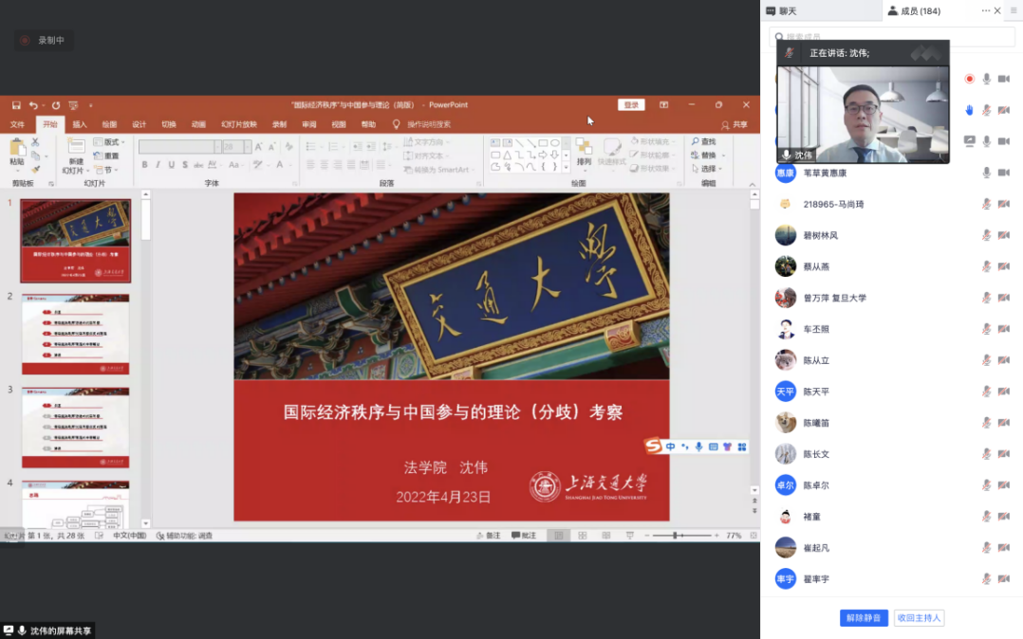This screenshot has width=1023, height=639.
Task: Switch to Reading view icon
Action: [x=606, y=536]
